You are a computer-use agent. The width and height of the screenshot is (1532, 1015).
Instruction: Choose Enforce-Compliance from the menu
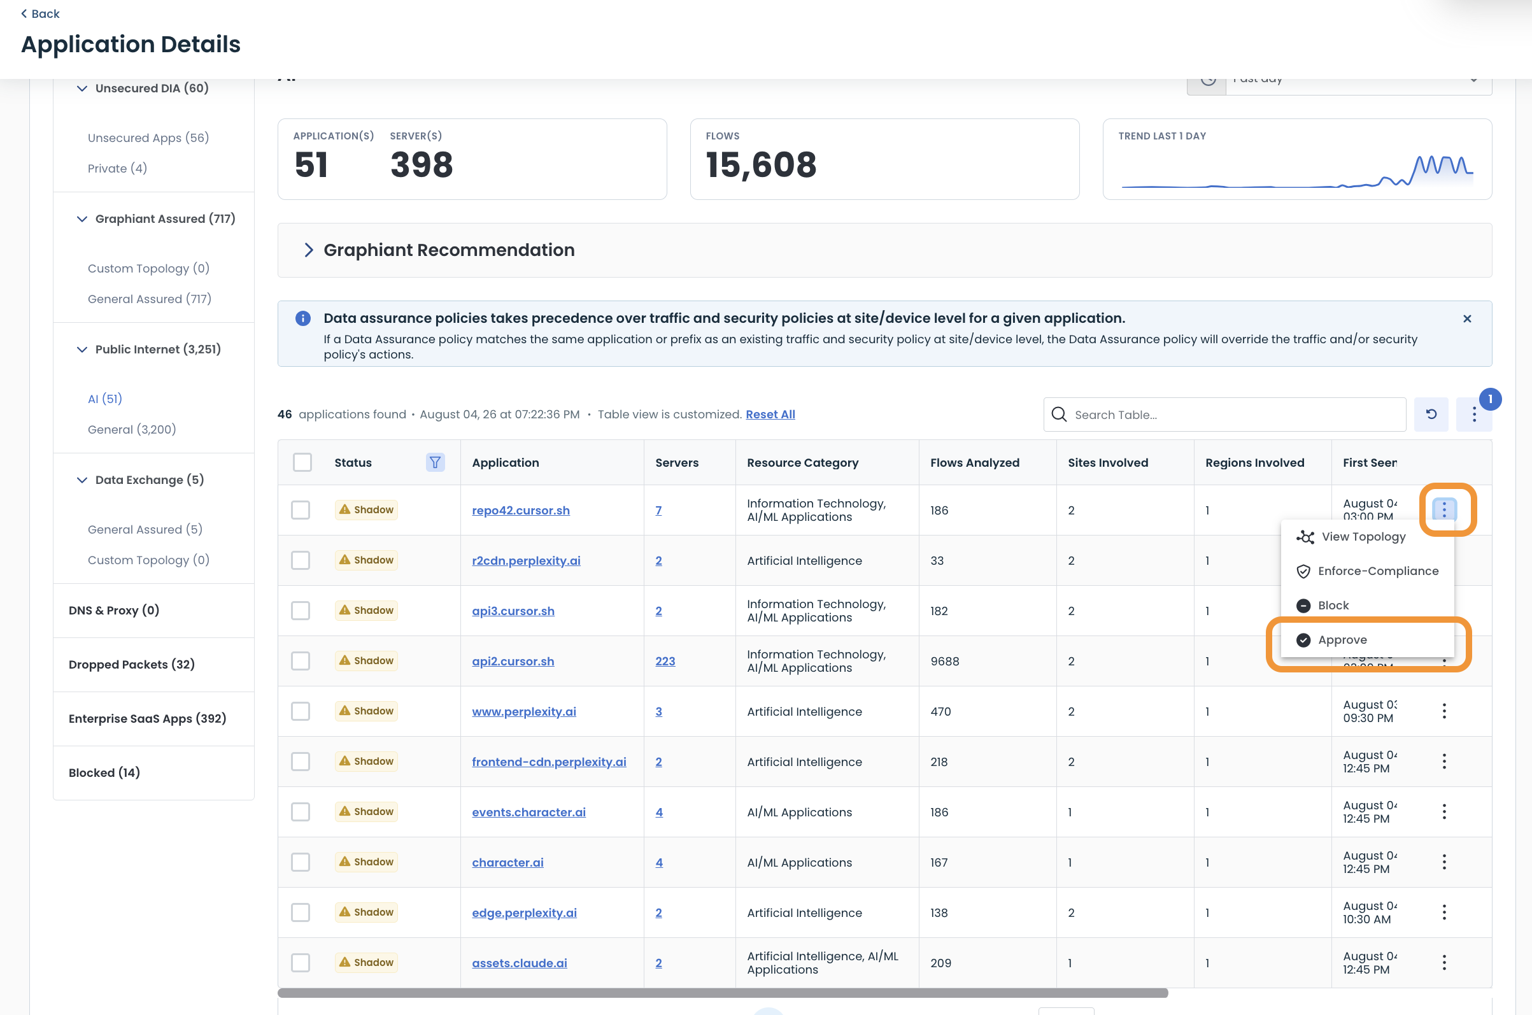[x=1368, y=571]
